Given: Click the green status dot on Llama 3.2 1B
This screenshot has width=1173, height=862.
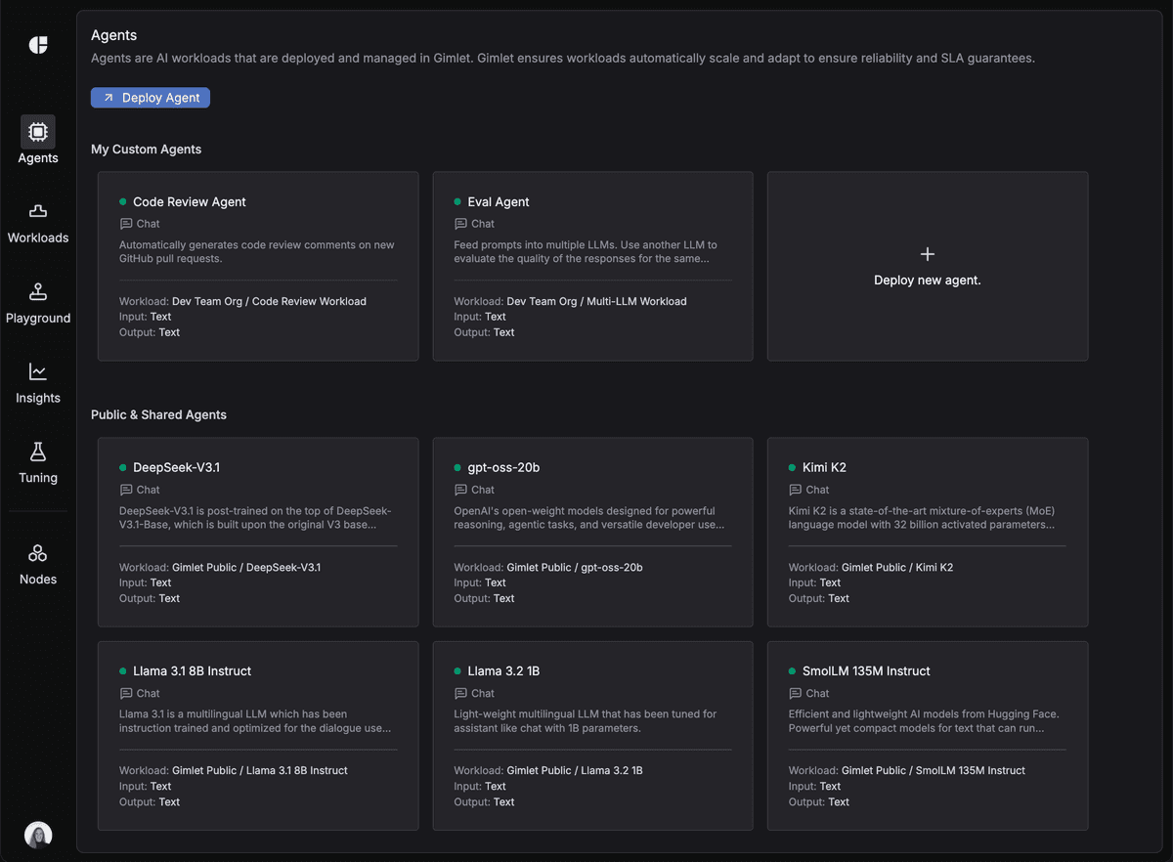Looking at the screenshot, I should click(x=456, y=670).
